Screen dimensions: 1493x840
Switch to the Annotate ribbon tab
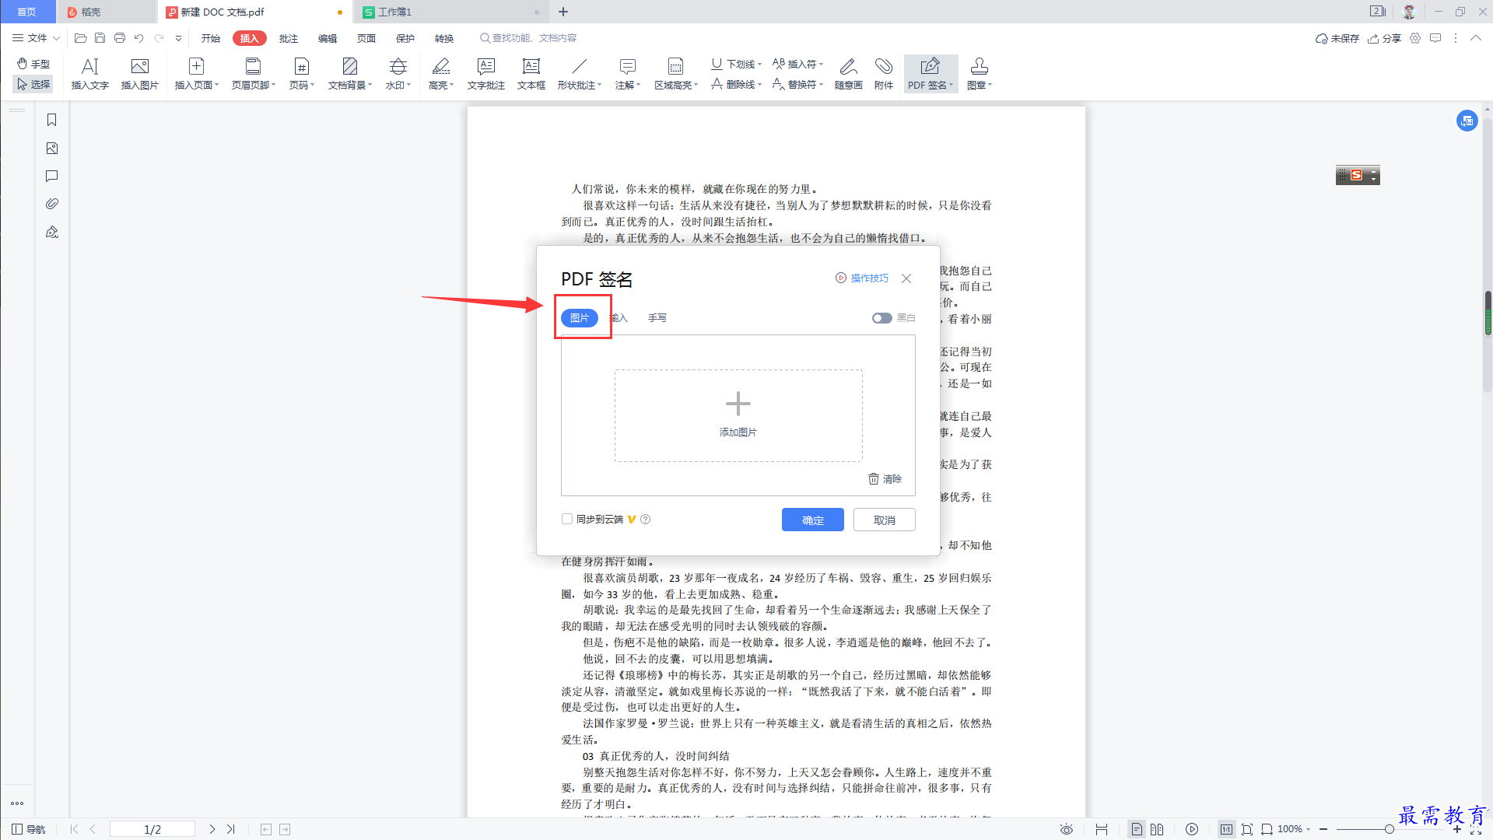click(289, 38)
